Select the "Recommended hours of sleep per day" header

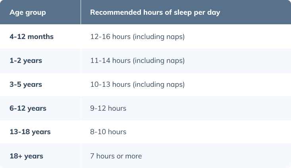click(x=155, y=12)
